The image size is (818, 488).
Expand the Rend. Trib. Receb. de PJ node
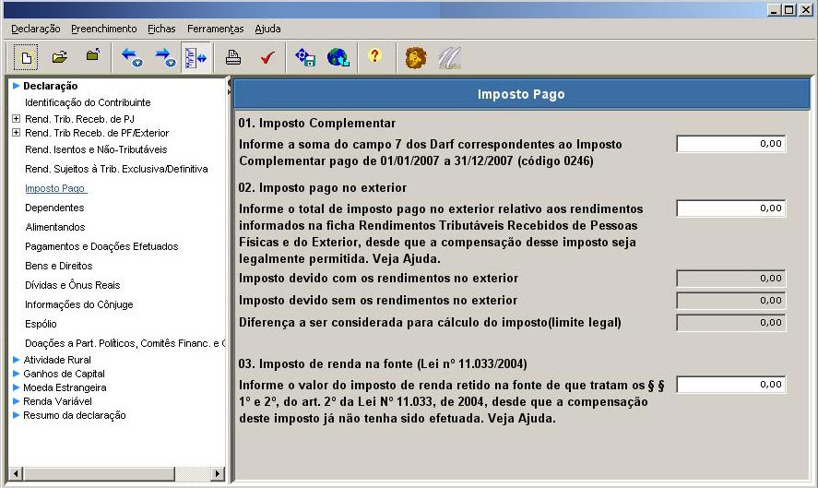pos(16,119)
